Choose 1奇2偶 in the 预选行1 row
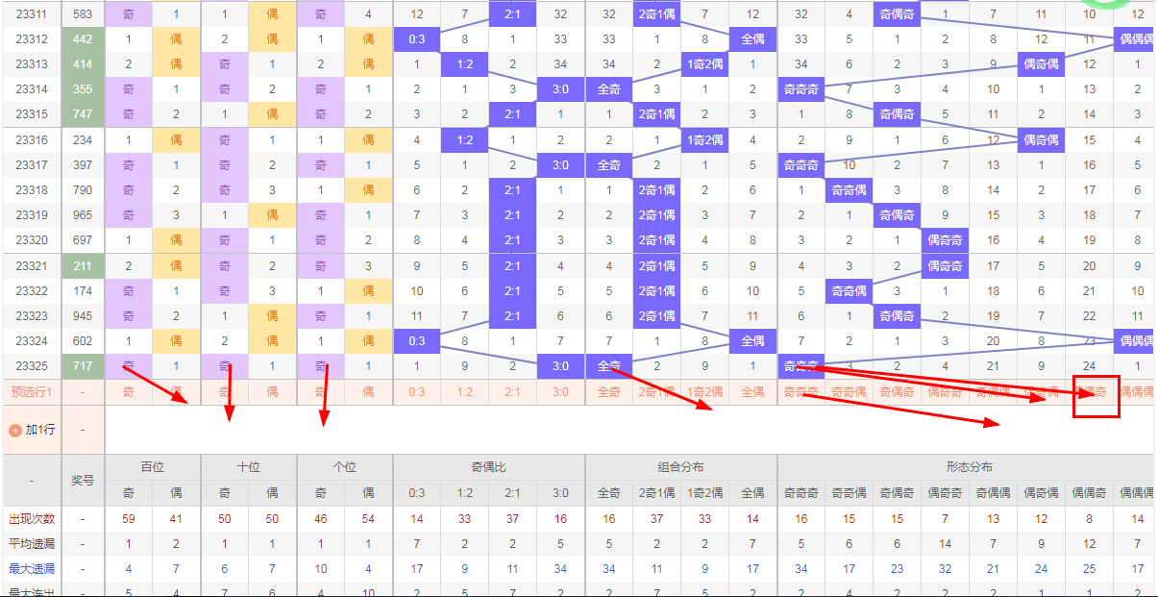This screenshot has height=597, width=1158. coord(705,392)
